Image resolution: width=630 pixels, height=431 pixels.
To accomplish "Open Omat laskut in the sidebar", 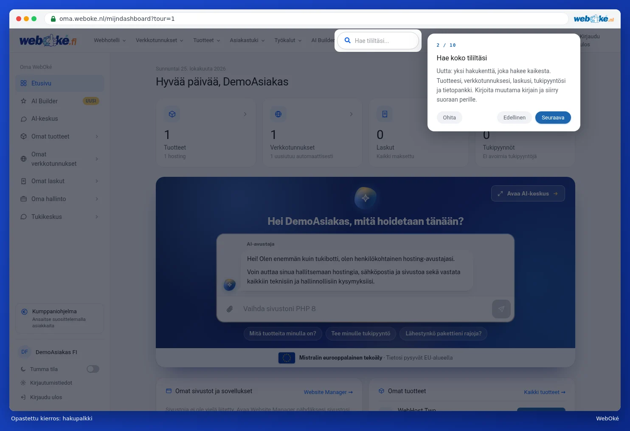I will pyautogui.click(x=59, y=181).
